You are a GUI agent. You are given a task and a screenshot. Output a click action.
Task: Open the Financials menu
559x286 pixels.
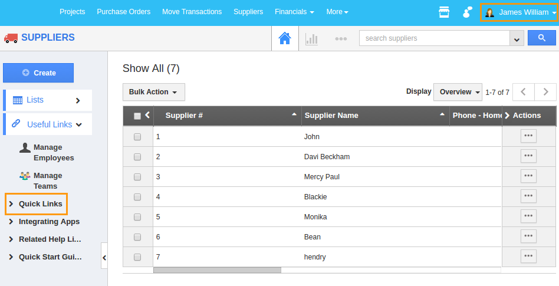[294, 12]
